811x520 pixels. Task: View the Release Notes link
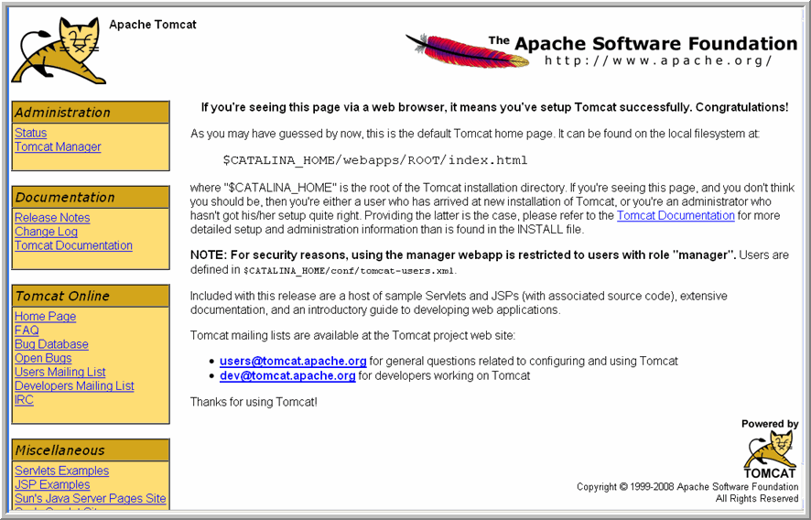[52, 218]
